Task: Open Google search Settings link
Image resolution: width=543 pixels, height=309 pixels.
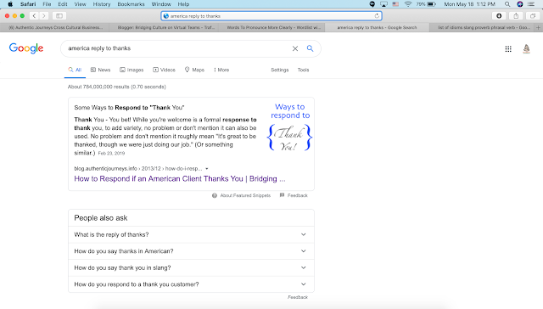Action: (279, 70)
